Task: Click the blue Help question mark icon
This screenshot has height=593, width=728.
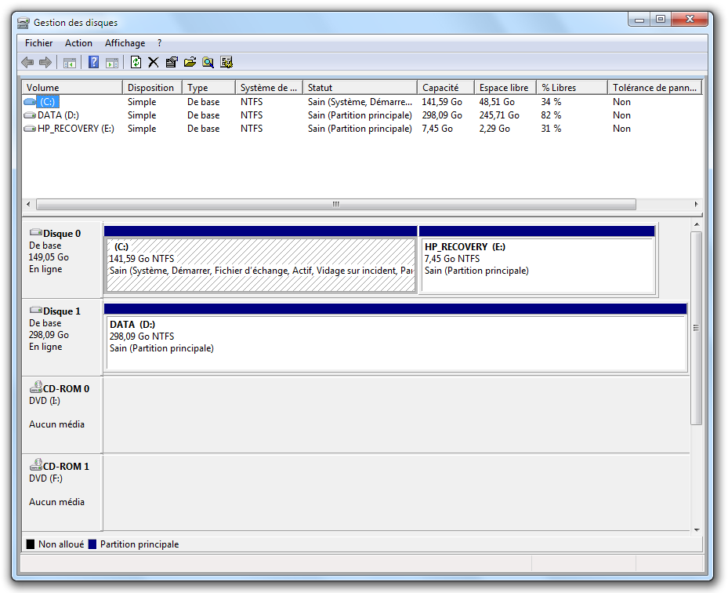Action: tap(93, 63)
